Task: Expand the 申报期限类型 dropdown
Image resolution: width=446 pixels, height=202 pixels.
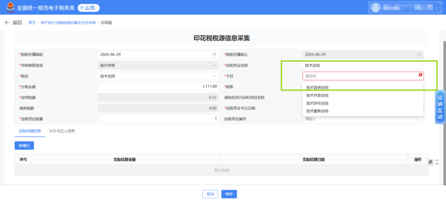Action: pyautogui.click(x=158, y=65)
